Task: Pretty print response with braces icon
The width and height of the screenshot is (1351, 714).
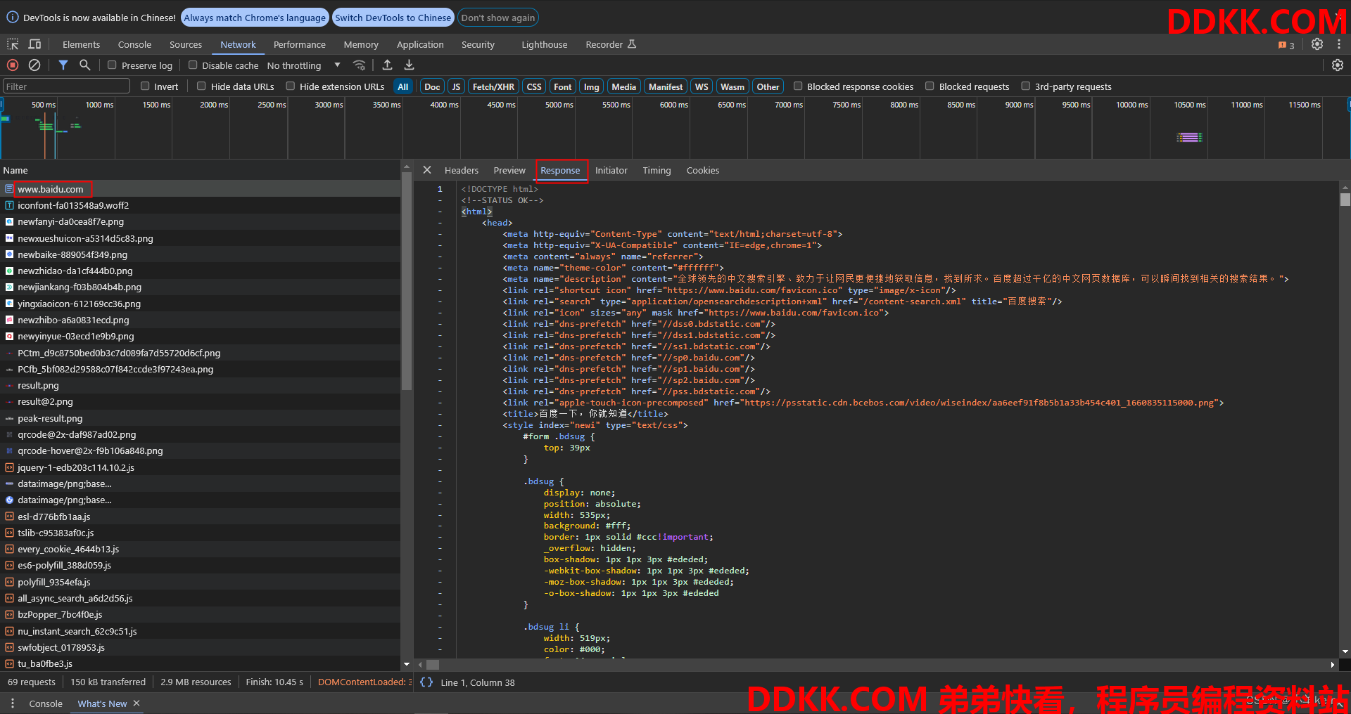Action: pyautogui.click(x=426, y=682)
